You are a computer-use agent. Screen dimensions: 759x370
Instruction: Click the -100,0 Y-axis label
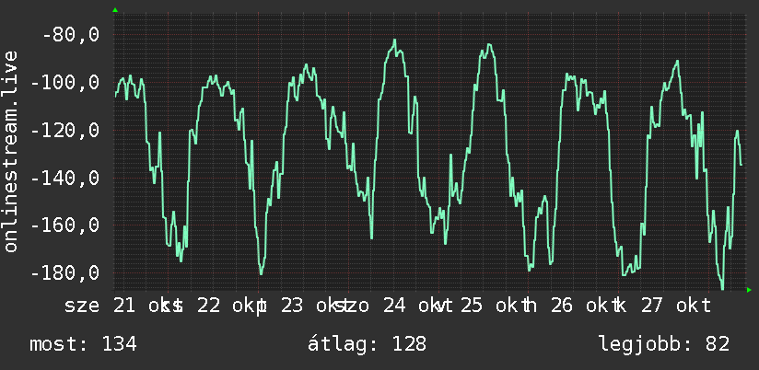click(x=64, y=83)
